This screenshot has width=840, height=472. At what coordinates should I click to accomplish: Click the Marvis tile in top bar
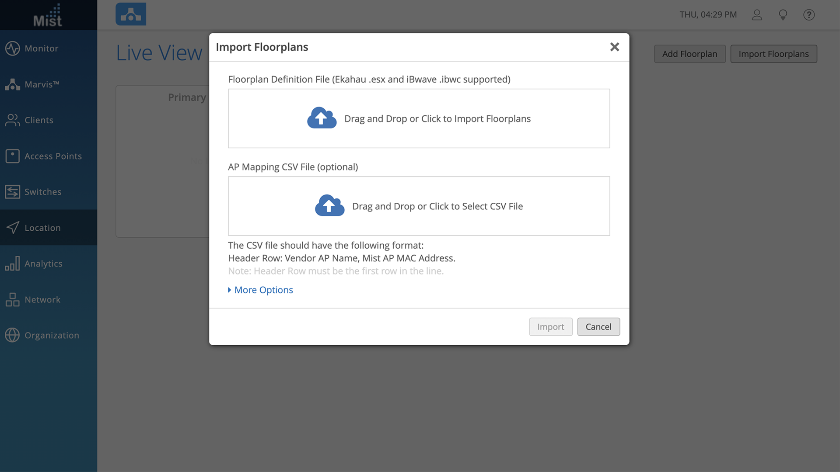pyautogui.click(x=131, y=14)
